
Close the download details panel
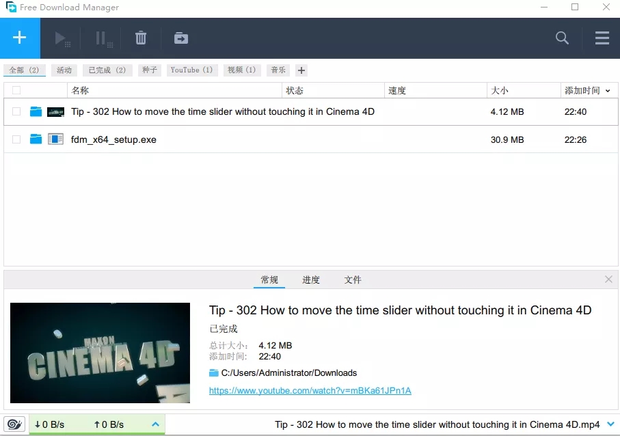pyautogui.click(x=608, y=280)
